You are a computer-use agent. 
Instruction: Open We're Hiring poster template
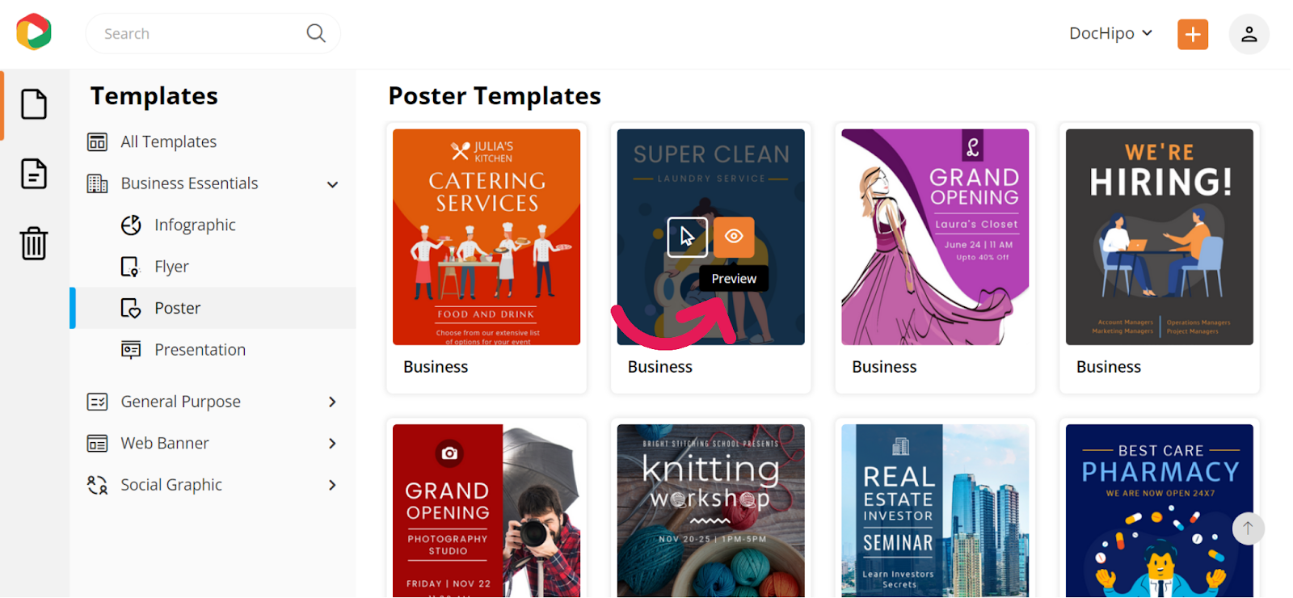coord(1160,237)
